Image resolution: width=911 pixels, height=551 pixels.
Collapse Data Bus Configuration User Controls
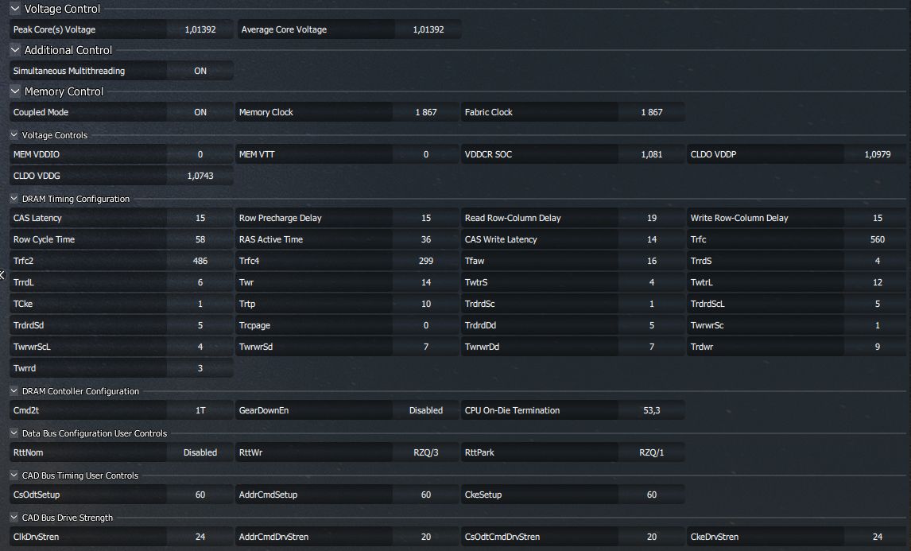14,433
